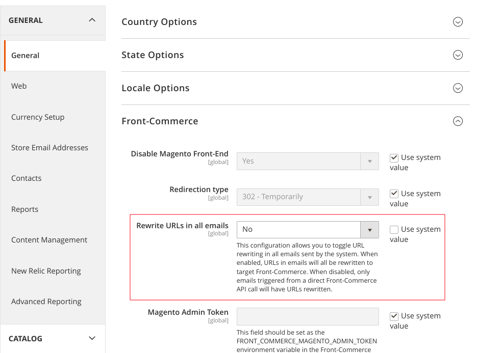Viewport: 477px width, 353px height.
Task: Open the Redirection type dropdown
Action: (308, 197)
